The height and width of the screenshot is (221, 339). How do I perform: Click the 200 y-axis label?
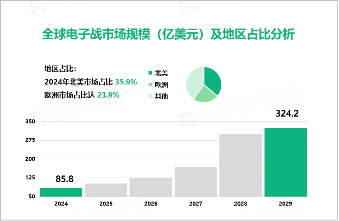[x=30, y=159]
